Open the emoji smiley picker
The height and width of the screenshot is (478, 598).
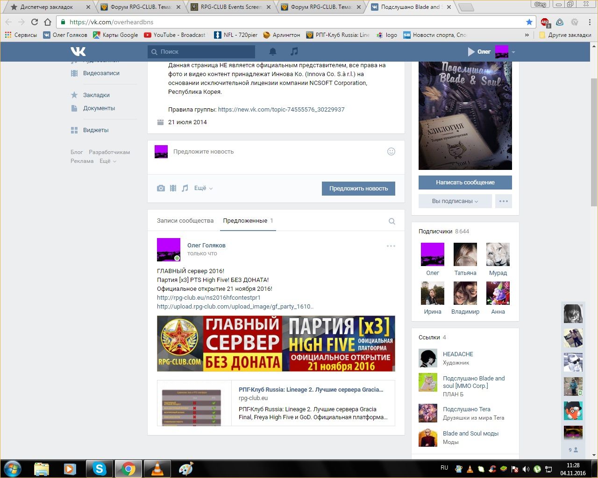click(392, 151)
